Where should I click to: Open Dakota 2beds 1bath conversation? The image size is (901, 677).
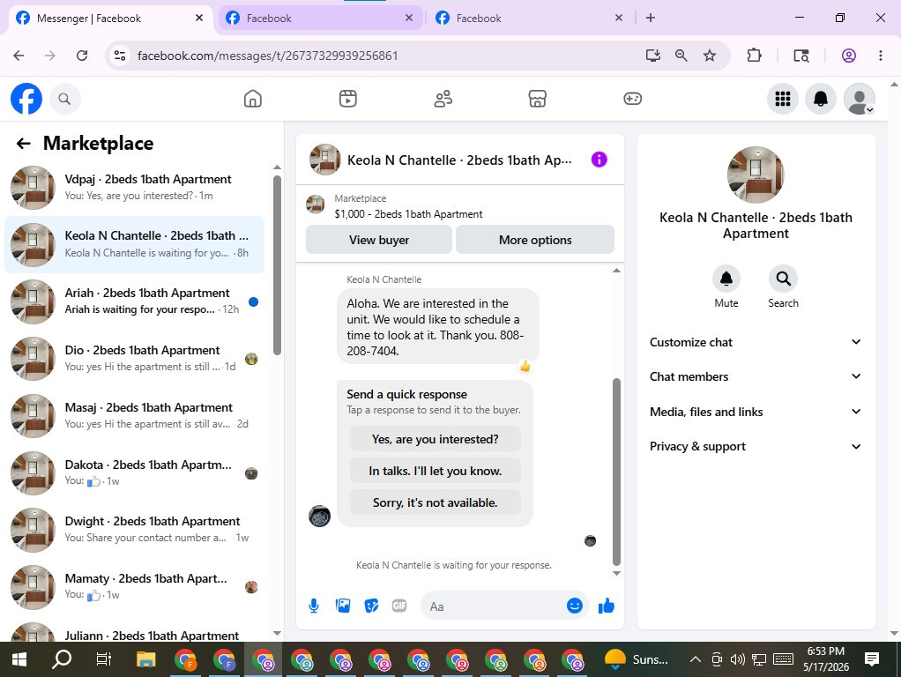pos(134,472)
